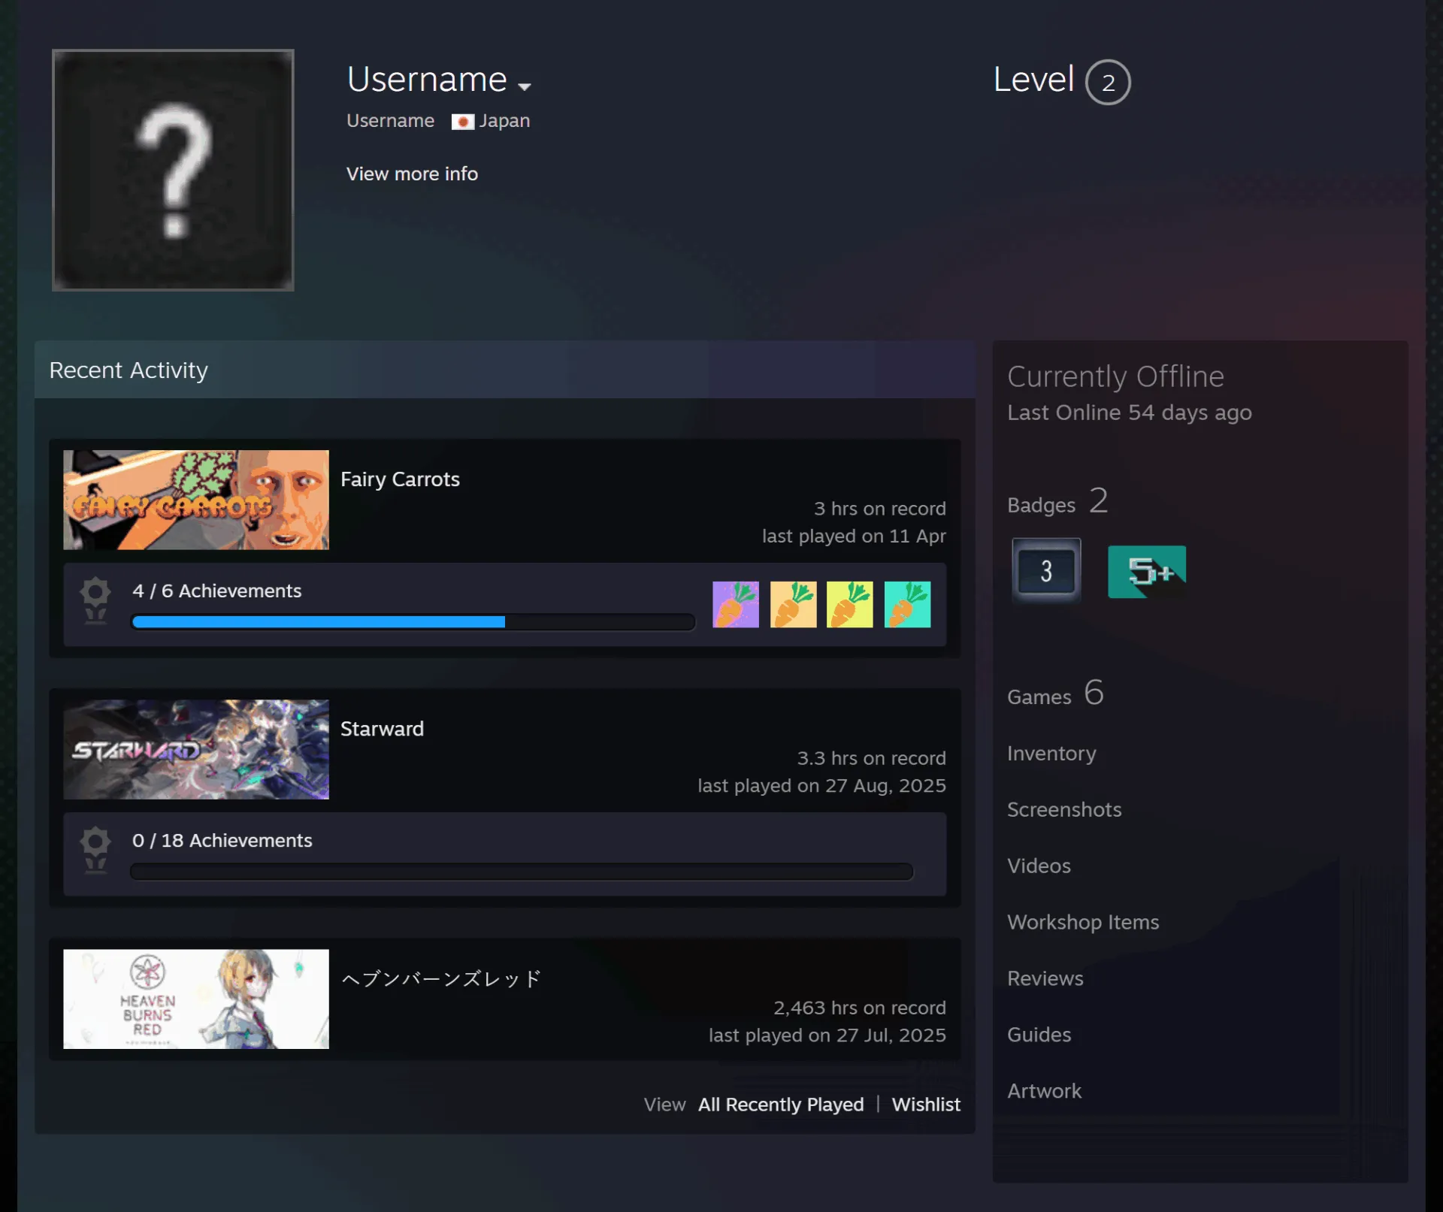Image resolution: width=1443 pixels, height=1212 pixels.
Task: Open the Starward game banner
Action: [196, 749]
